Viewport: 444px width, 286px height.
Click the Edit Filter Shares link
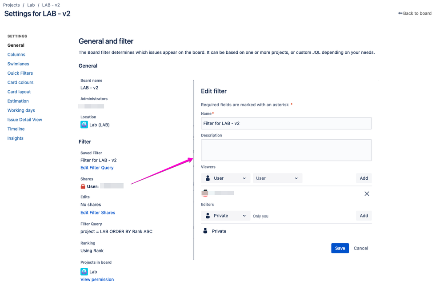coord(98,213)
